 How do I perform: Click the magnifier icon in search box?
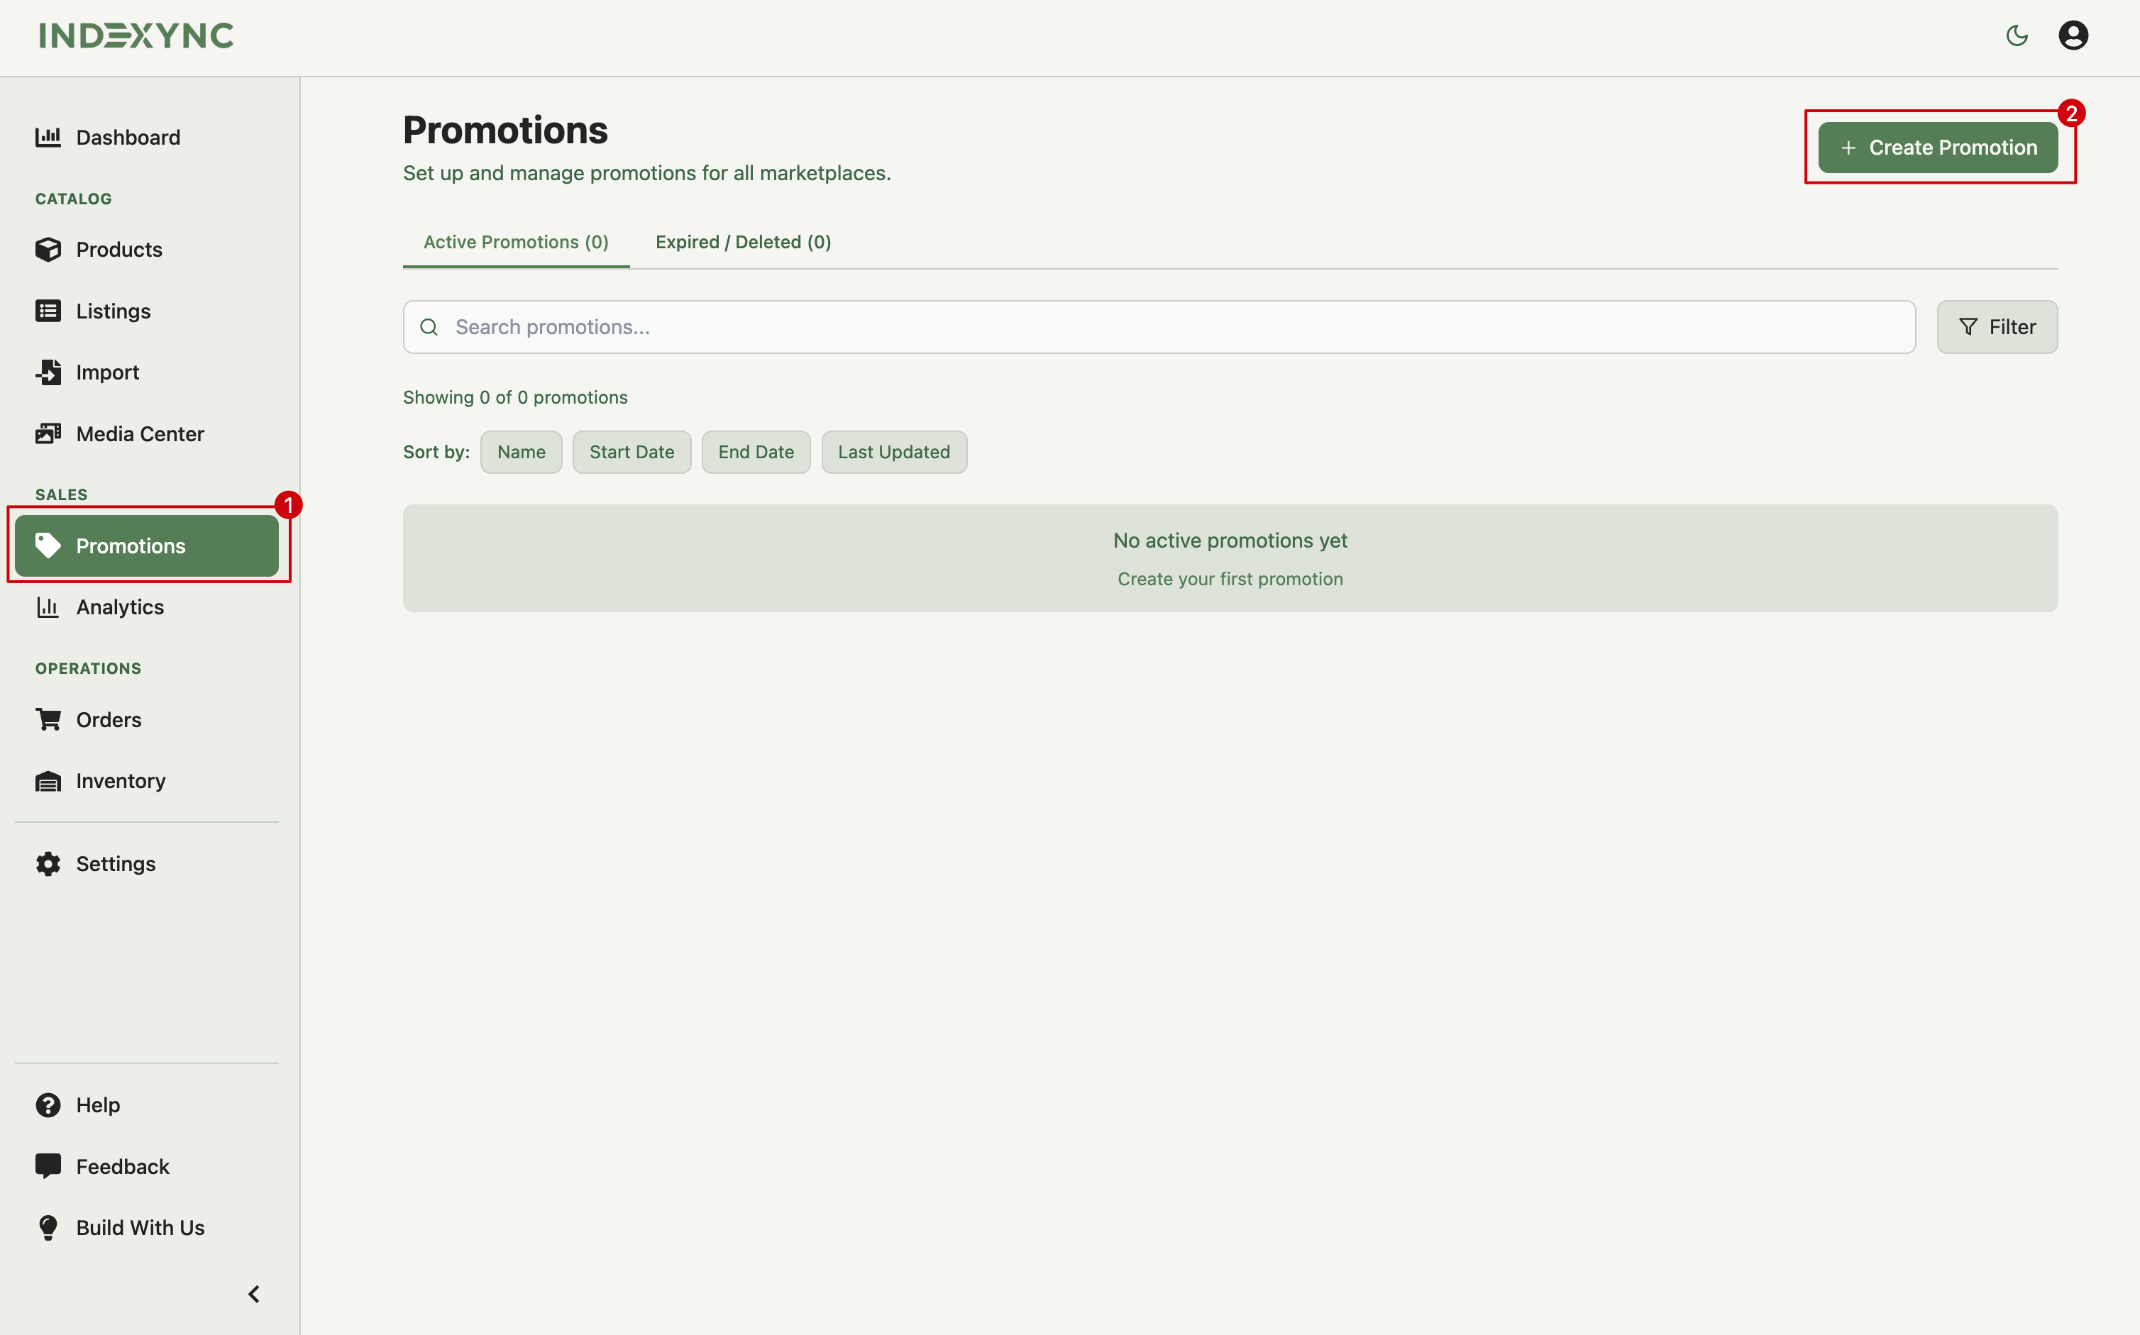coord(429,327)
